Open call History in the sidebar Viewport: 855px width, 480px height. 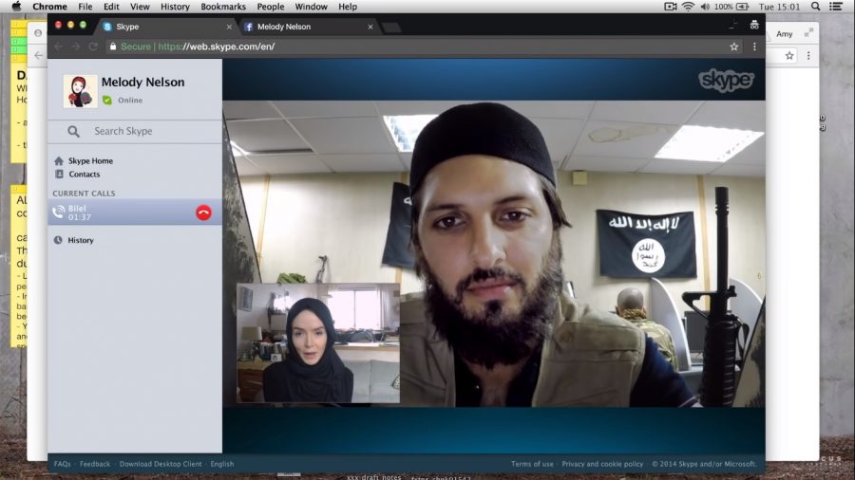point(80,240)
